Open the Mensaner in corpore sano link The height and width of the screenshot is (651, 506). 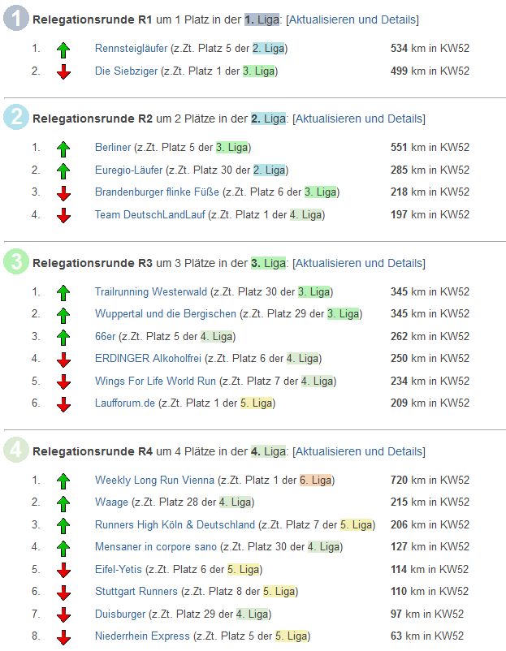pyautogui.click(x=156, y=546)
